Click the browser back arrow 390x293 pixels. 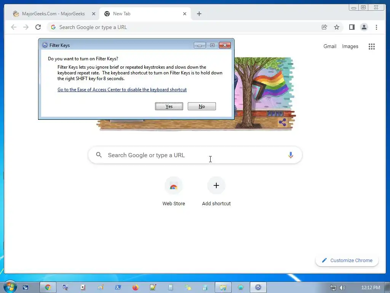click(14, 27)
